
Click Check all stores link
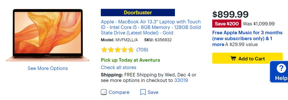pyautogui.click(x=118, y=67)
